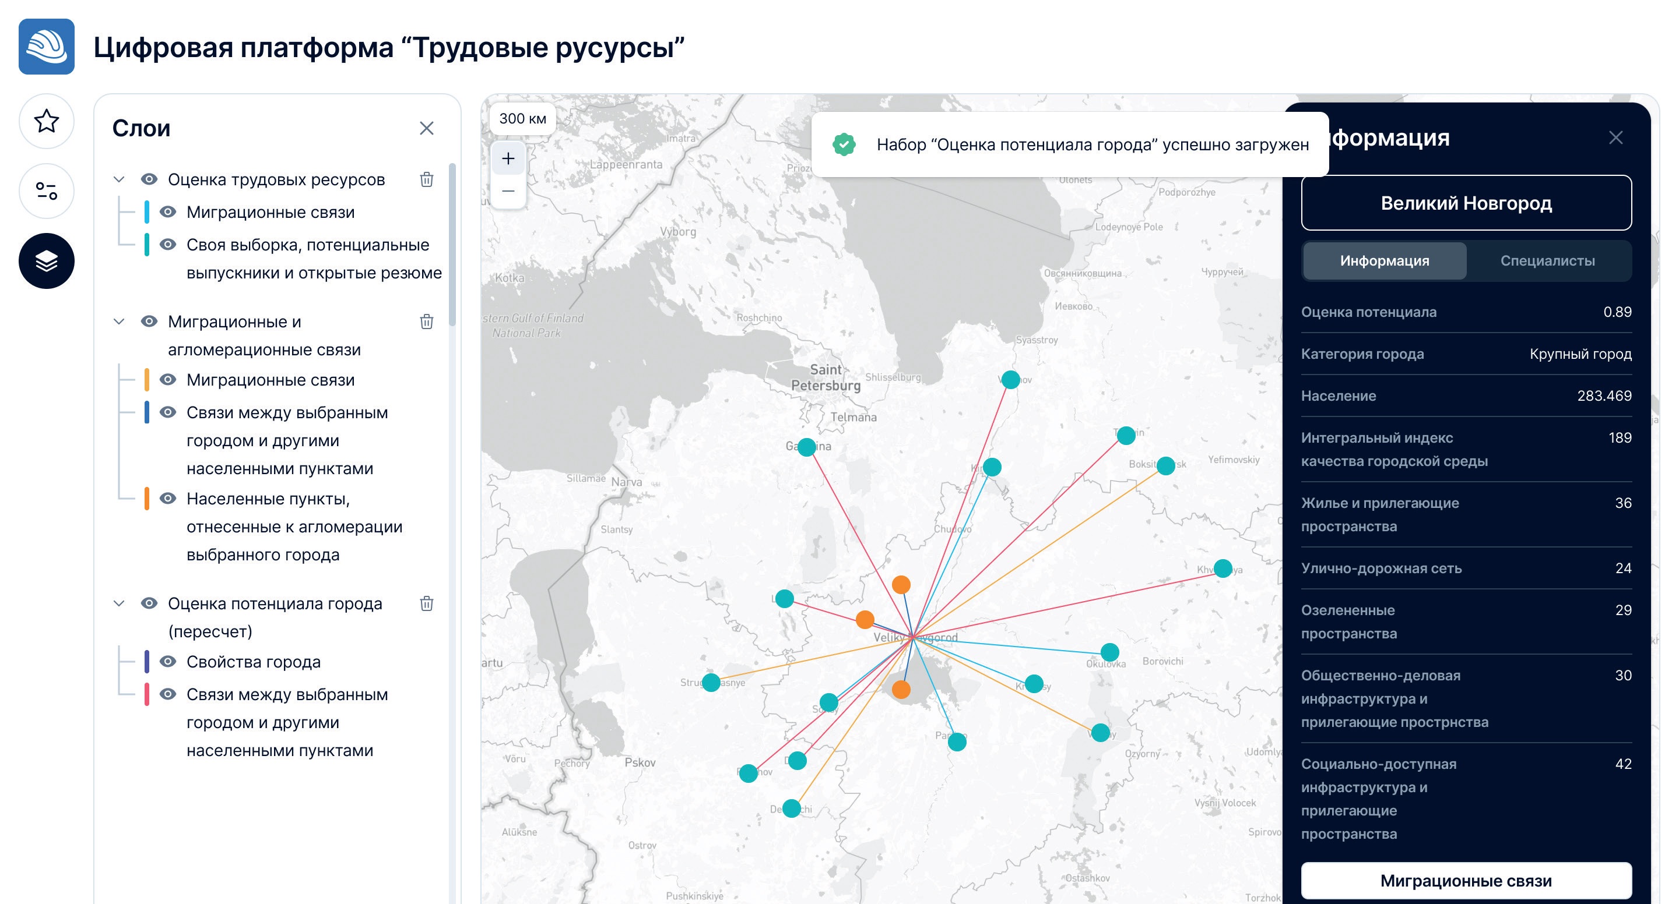Select Улично-дорожная сеть row
This screenshot has height=904, width=1679.
[x=1466, y=568]
